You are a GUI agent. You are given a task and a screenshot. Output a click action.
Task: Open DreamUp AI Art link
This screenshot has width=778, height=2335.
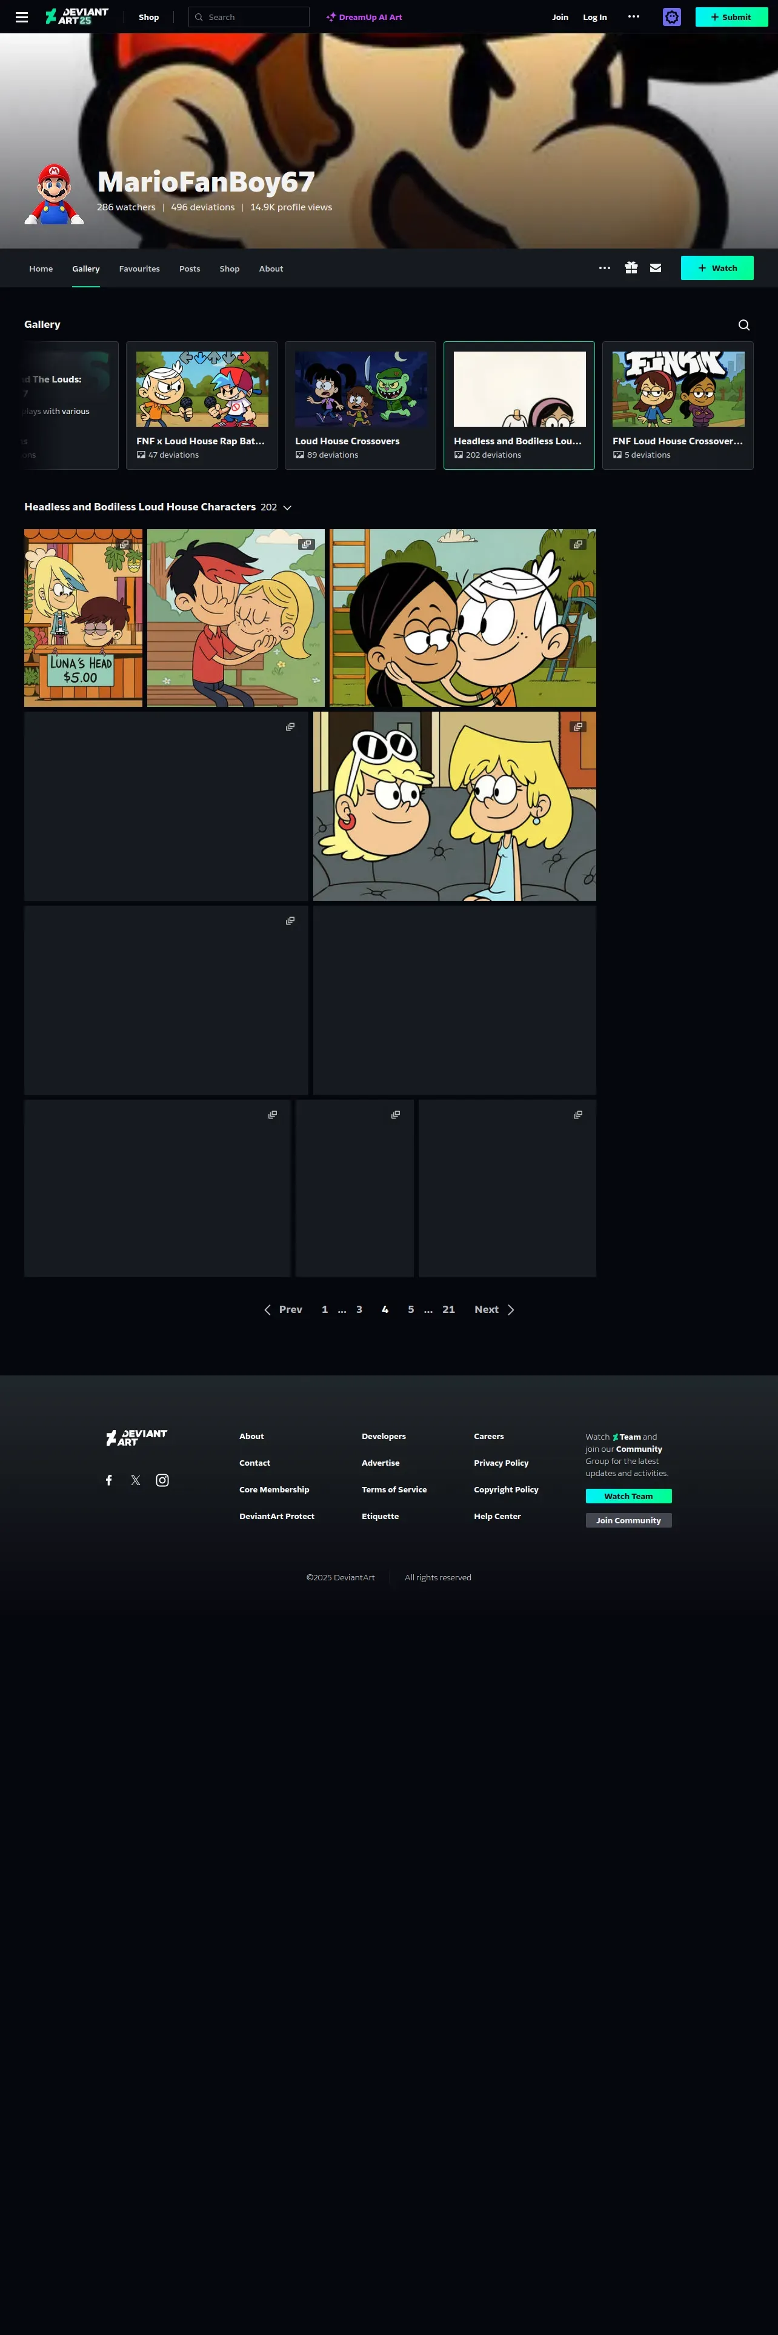click(x=364, y=16)
